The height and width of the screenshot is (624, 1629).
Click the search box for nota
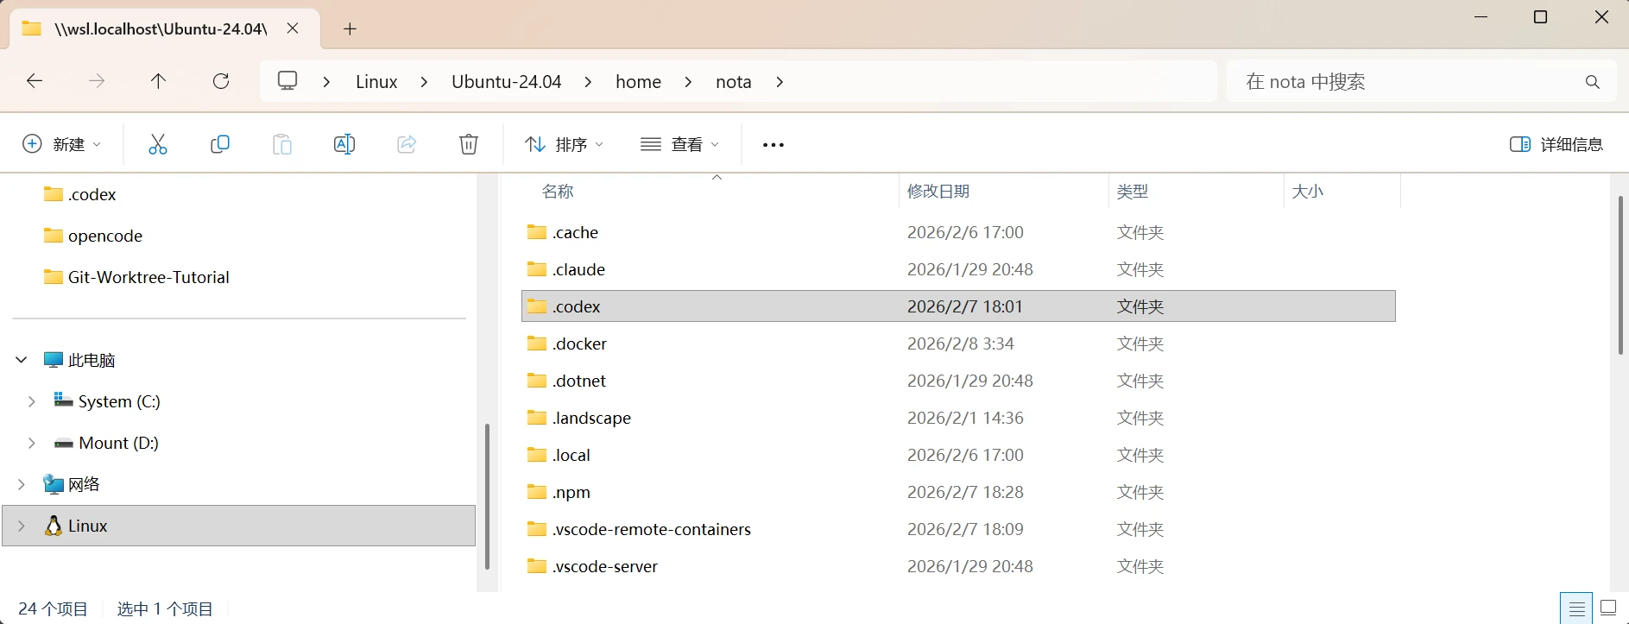1407,81
